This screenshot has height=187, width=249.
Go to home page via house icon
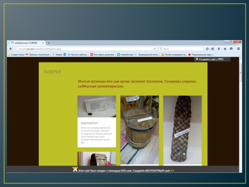pyautogui.click(x=225, y=49)
